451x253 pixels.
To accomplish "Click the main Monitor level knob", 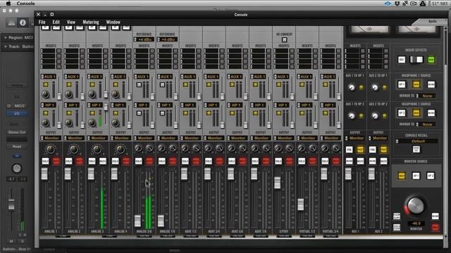I will pyautogui.click(x=415, y=205).
